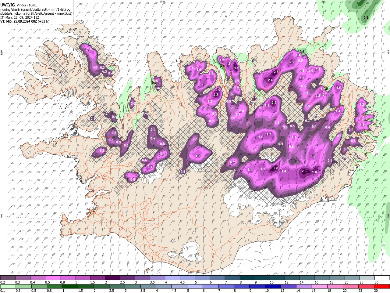Click the '20W' longitude label
Screen dimensions: 390x293
click(x=162, y=2)
